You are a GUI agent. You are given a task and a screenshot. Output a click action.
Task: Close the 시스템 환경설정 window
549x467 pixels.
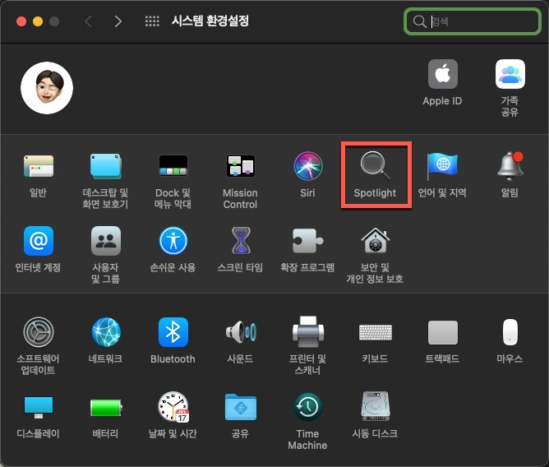click(x=21, y=21)
